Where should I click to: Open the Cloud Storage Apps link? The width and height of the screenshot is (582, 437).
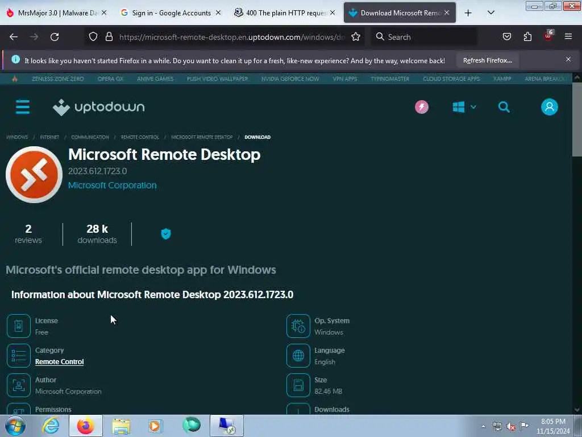coord(451,79)
